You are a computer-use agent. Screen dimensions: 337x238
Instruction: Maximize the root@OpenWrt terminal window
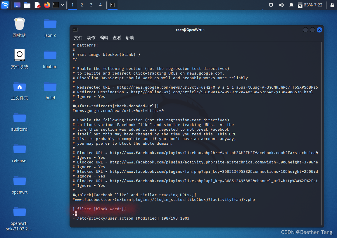tap(312, 30)
